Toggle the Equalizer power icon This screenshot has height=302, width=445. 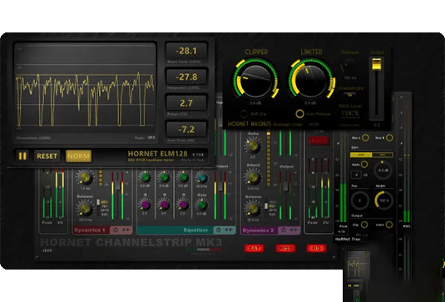(x=219, y=230)
